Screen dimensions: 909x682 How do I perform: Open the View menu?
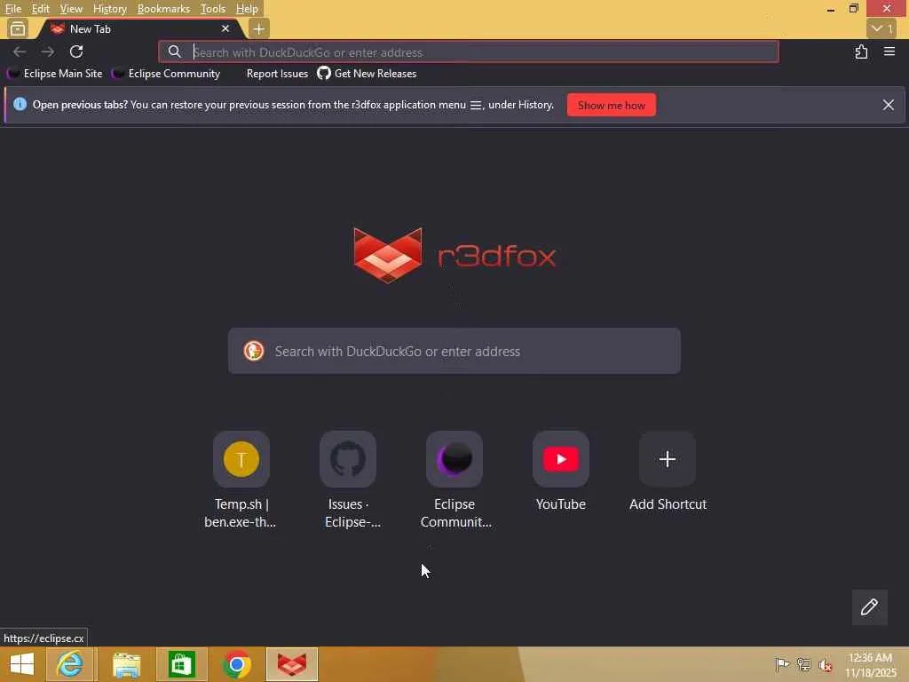coord(71,9)
